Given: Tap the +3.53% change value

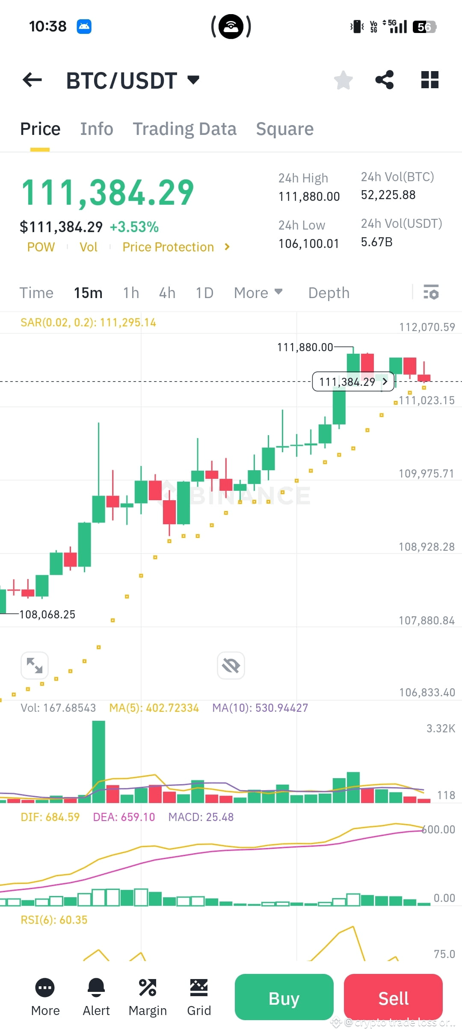Looking at the screenshot, I should [x=134, y=227].
